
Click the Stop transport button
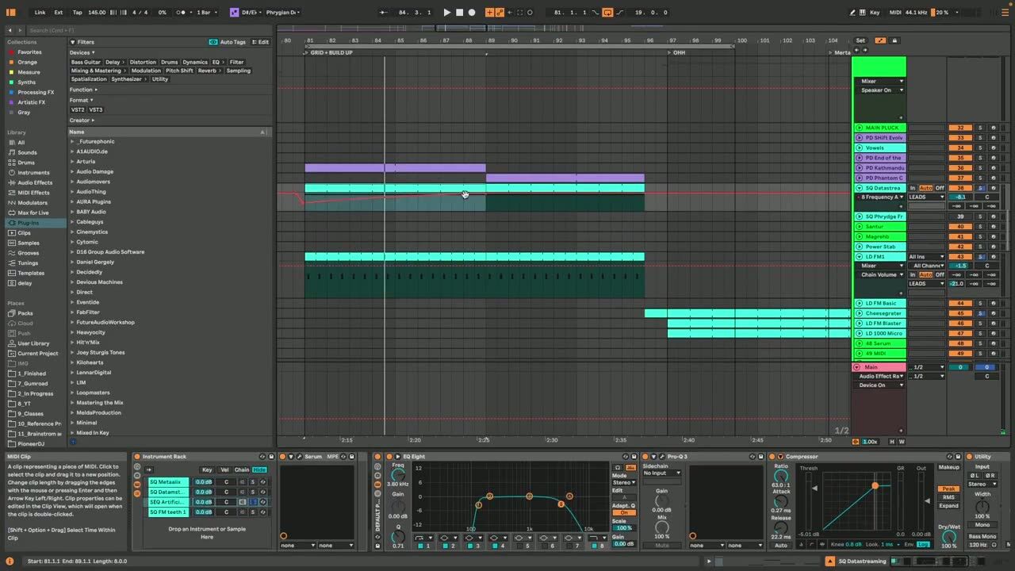click(x=459, y=13)
